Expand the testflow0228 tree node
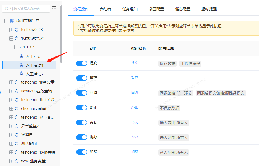259x166 pixels. pos(11,30)
